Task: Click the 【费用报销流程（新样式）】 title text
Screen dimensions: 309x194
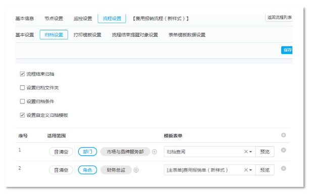Action: [161, 19]
